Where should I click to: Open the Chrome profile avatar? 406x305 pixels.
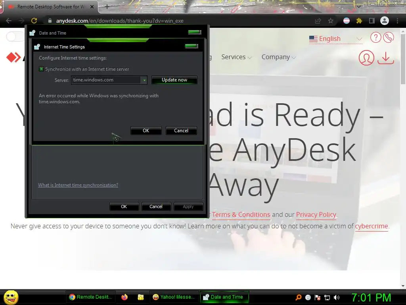coord(385,21)
